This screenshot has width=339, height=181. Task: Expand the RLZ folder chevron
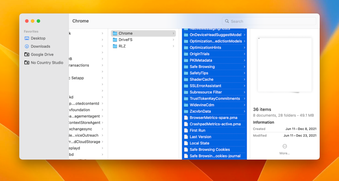[173, 46]
